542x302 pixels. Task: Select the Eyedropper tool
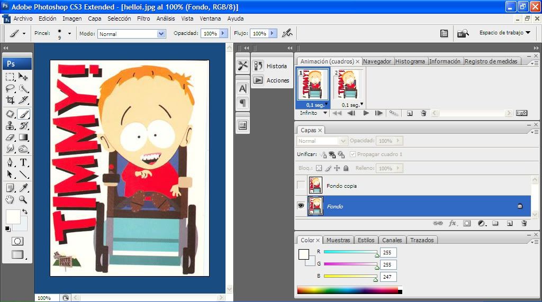(x=23, y=188)
